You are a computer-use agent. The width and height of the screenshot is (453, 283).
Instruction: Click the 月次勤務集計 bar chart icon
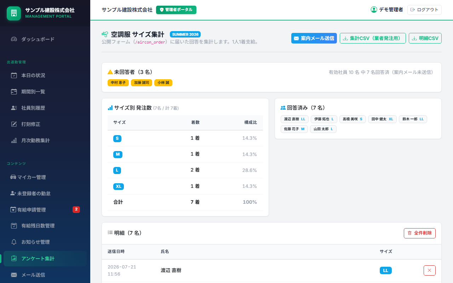tap(14, 140)
